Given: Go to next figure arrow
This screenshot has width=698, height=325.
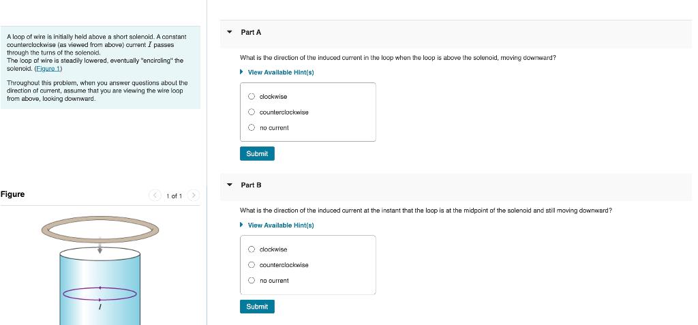Looking at the screenshot, I should (193, 196).
